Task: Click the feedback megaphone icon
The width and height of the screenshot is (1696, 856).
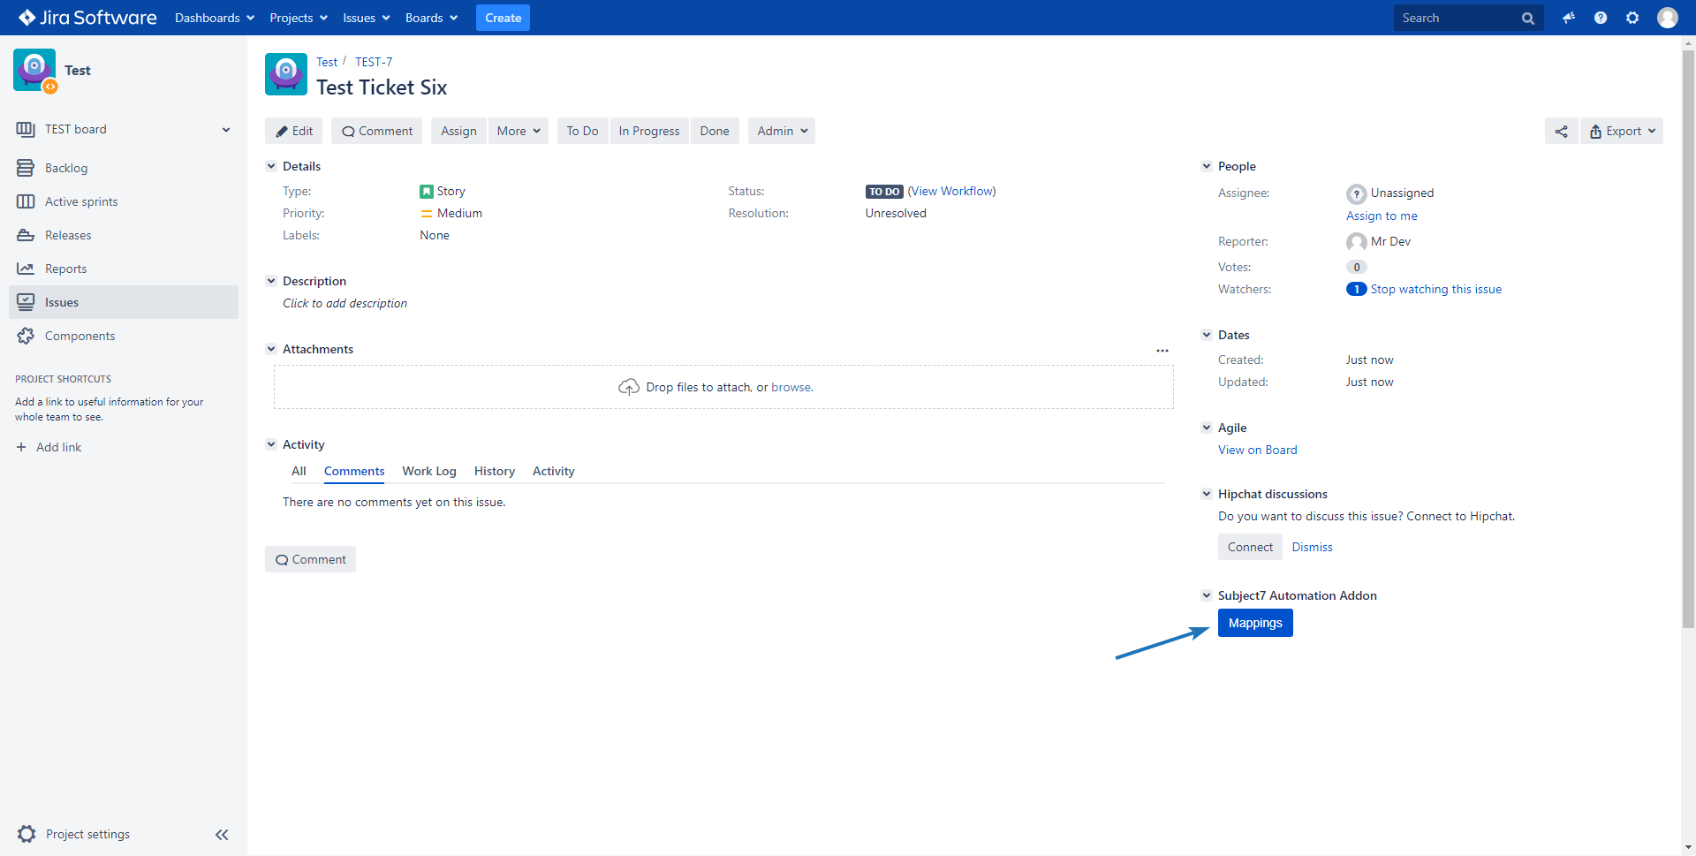Action: pyautogui.click(x=1569, y=18)
